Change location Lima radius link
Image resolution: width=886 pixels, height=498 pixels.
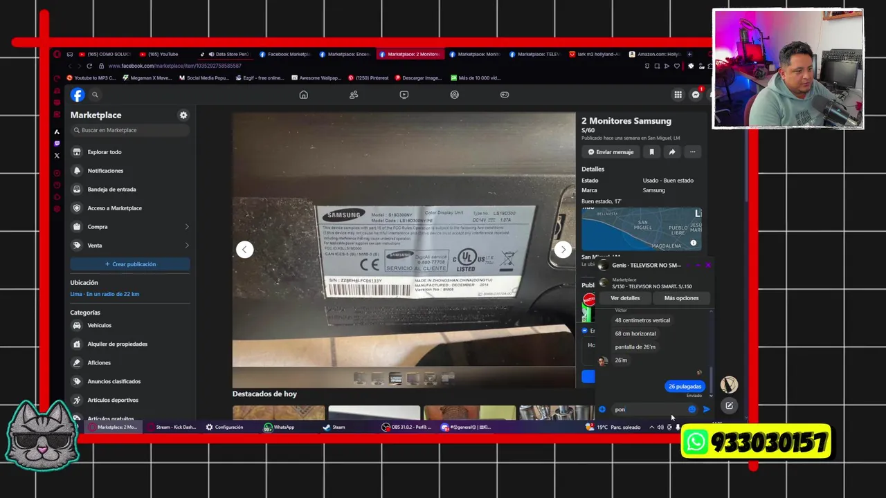click(105, 294)
